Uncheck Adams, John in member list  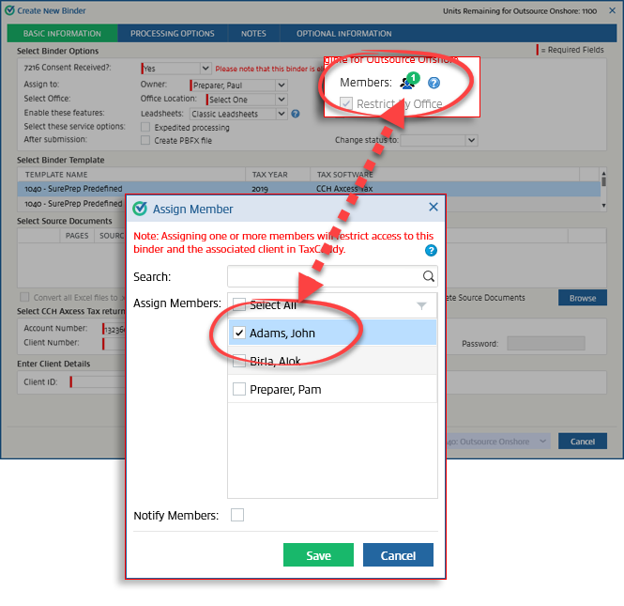point(239,333)
